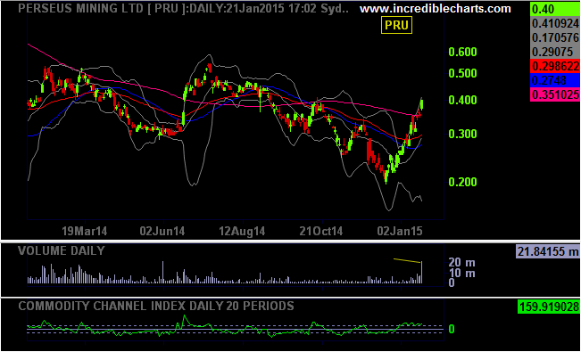The height and width of the screenshot is (352, 581).
Task: Click the 12Aug14 date axis marker
Action: [243, 232]
